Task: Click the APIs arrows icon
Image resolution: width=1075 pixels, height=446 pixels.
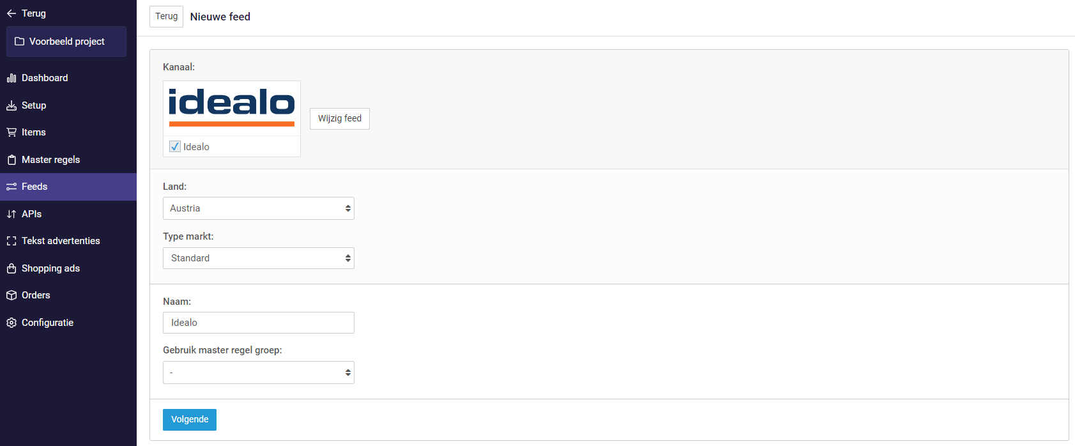Action: coord(11,214)
